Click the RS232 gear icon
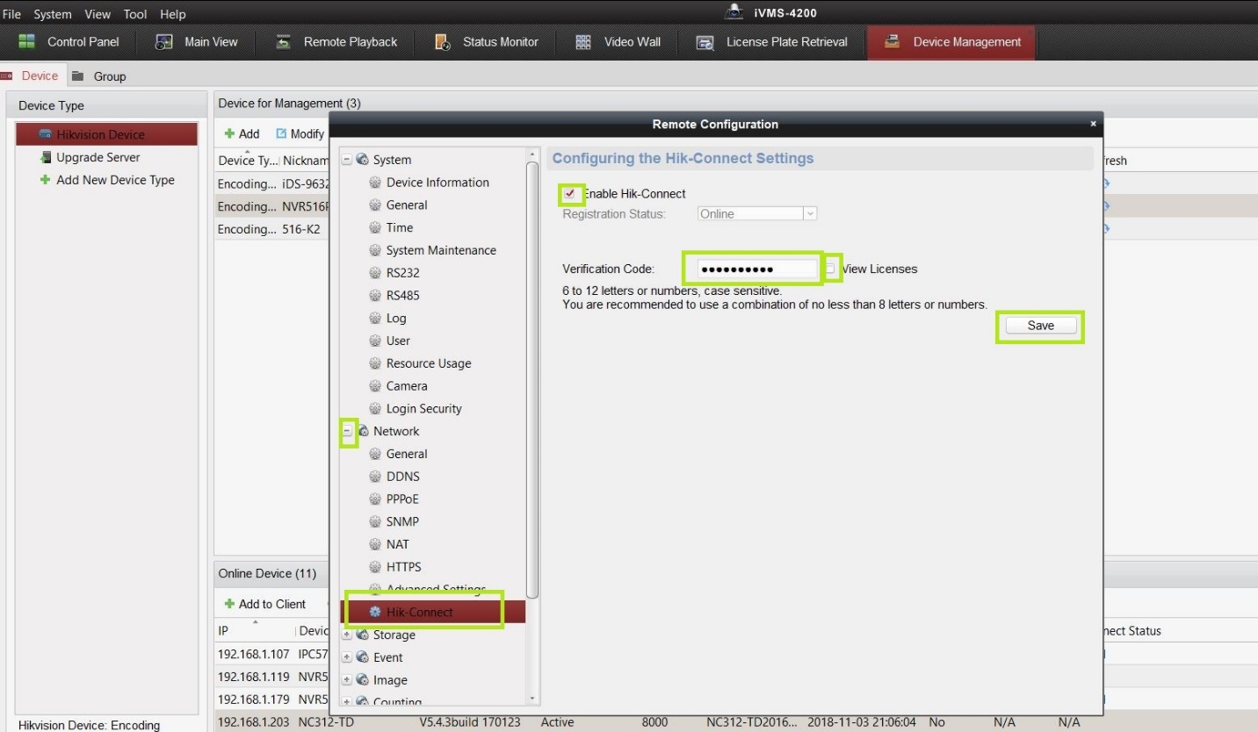Image resolution: width=1258 pixels, height=732 pixels. coord(375,273)
